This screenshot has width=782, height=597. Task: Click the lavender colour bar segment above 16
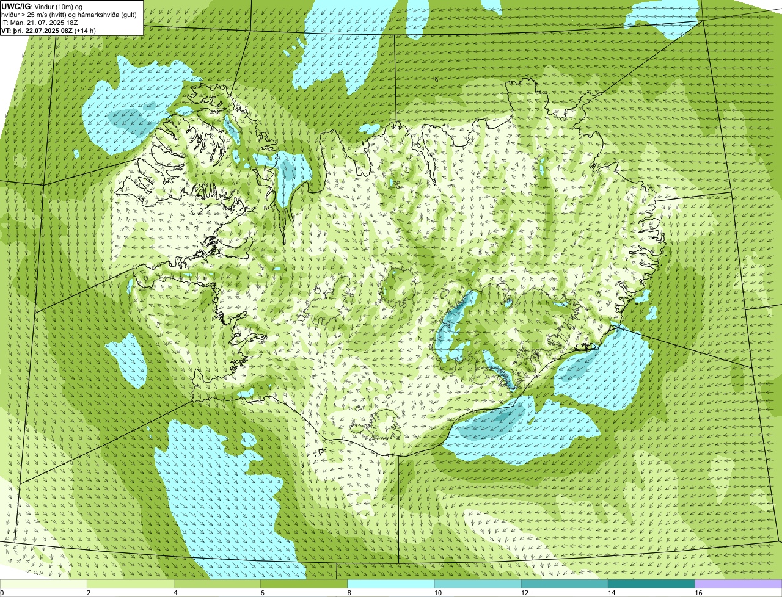coord(738,584)
